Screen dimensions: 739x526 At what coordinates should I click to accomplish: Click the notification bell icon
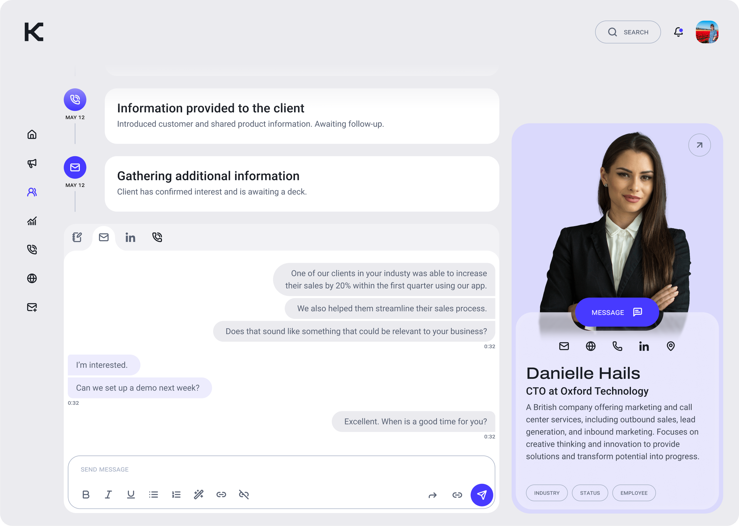(x=678, y=32)
